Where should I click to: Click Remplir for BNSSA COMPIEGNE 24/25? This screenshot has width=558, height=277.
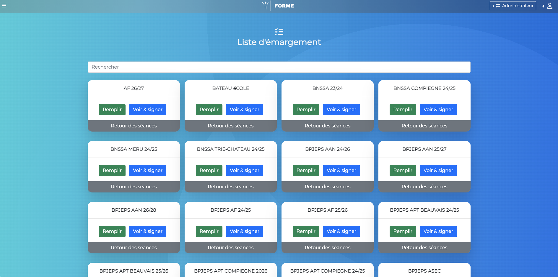point(403,110)
